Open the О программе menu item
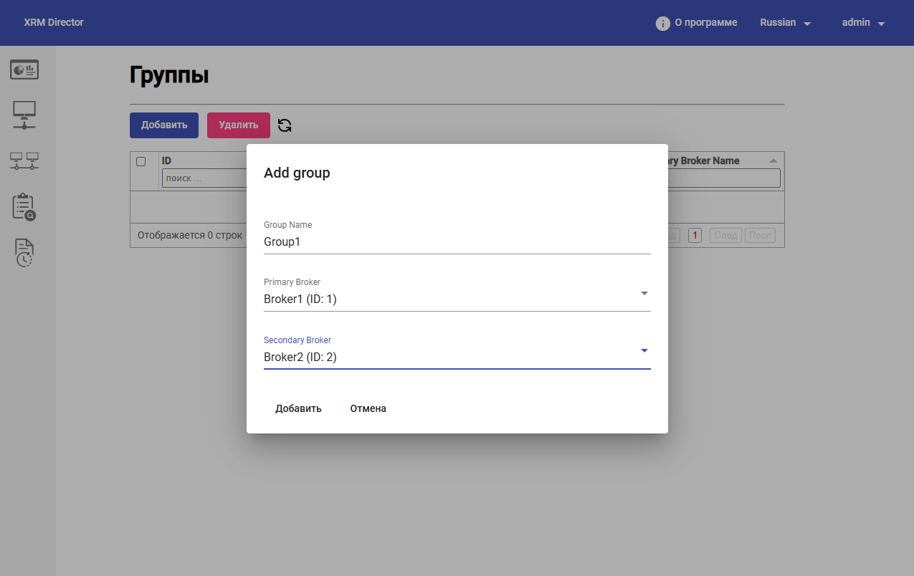914x576 pixels. click(x=705, y=23)
